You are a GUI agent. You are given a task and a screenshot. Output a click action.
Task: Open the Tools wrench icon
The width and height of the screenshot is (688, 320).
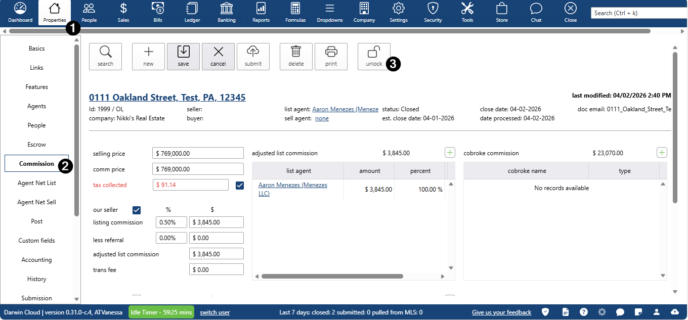click(x=467, y=13)
